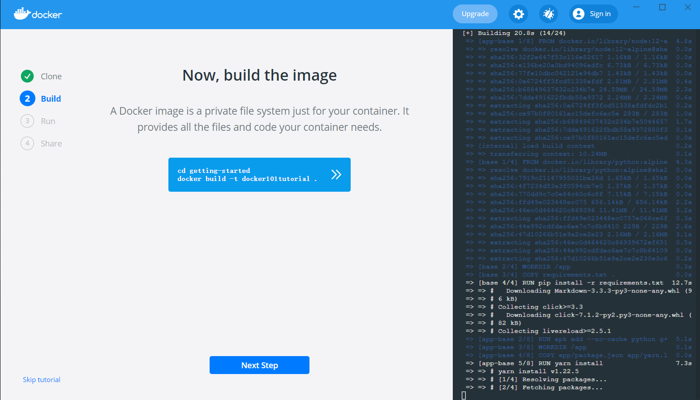
Task: Run command with double-chevron arrow
Action: [336, 175]
